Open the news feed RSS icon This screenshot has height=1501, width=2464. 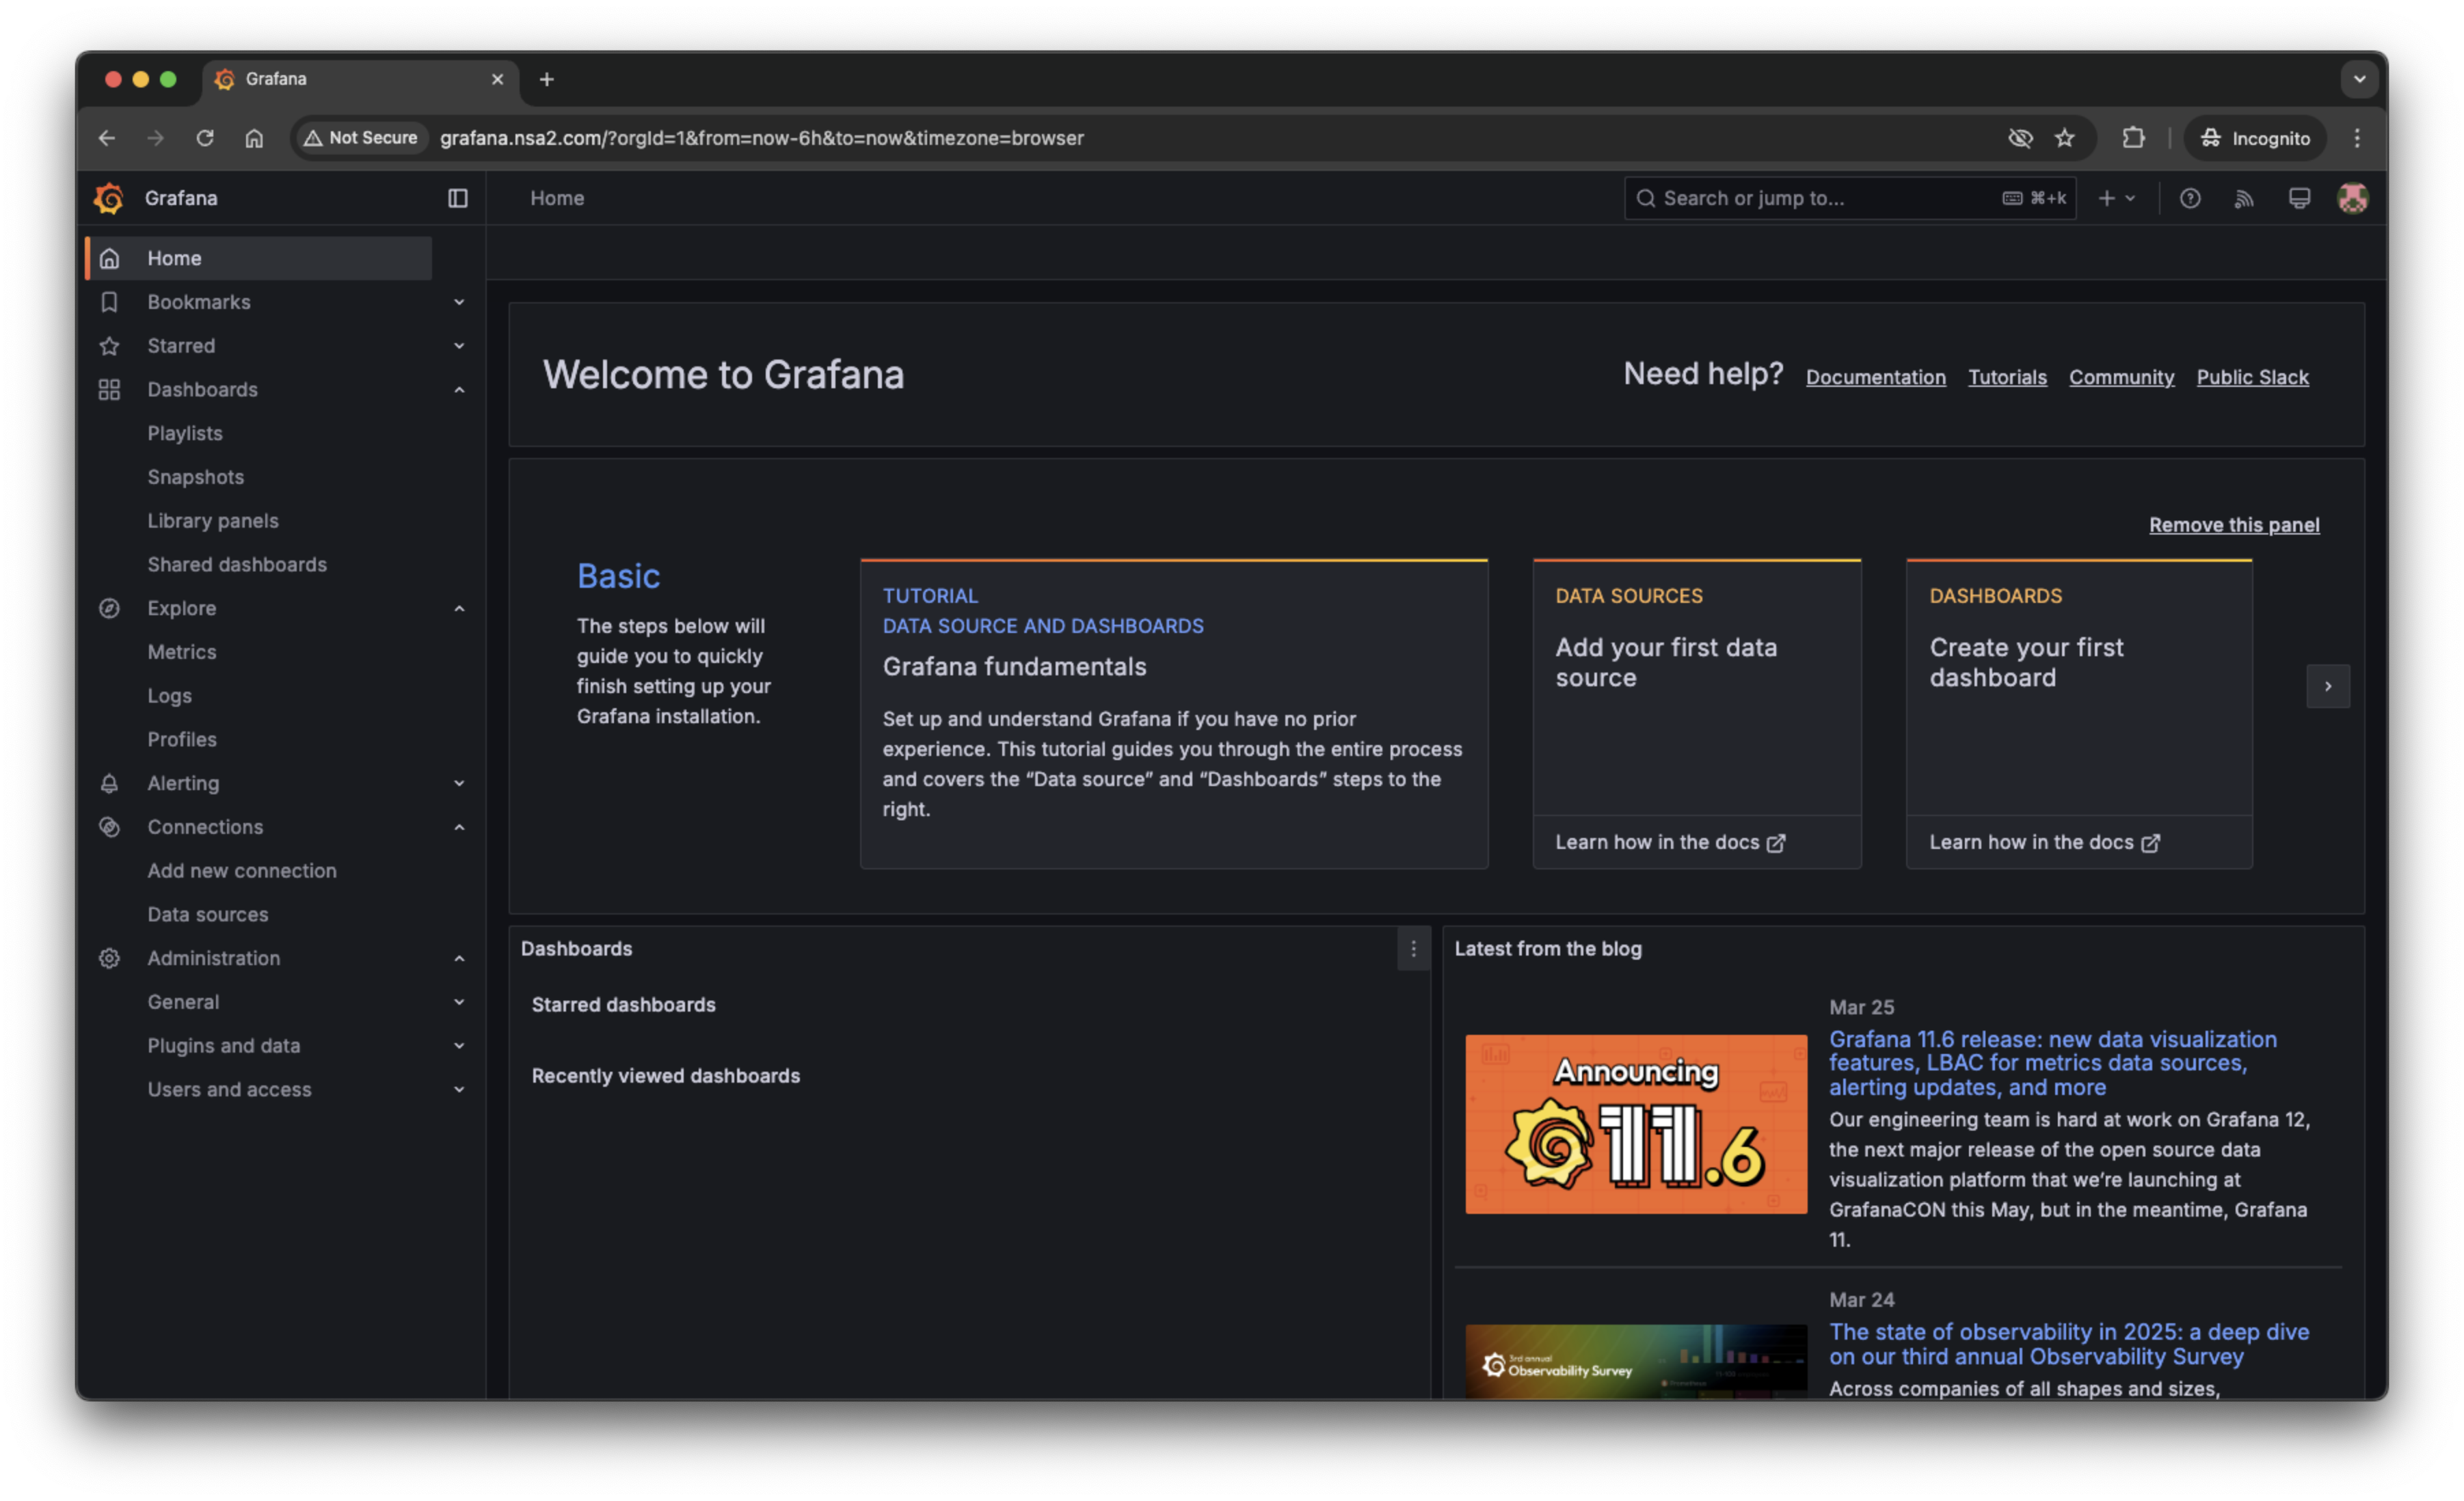2244,198
